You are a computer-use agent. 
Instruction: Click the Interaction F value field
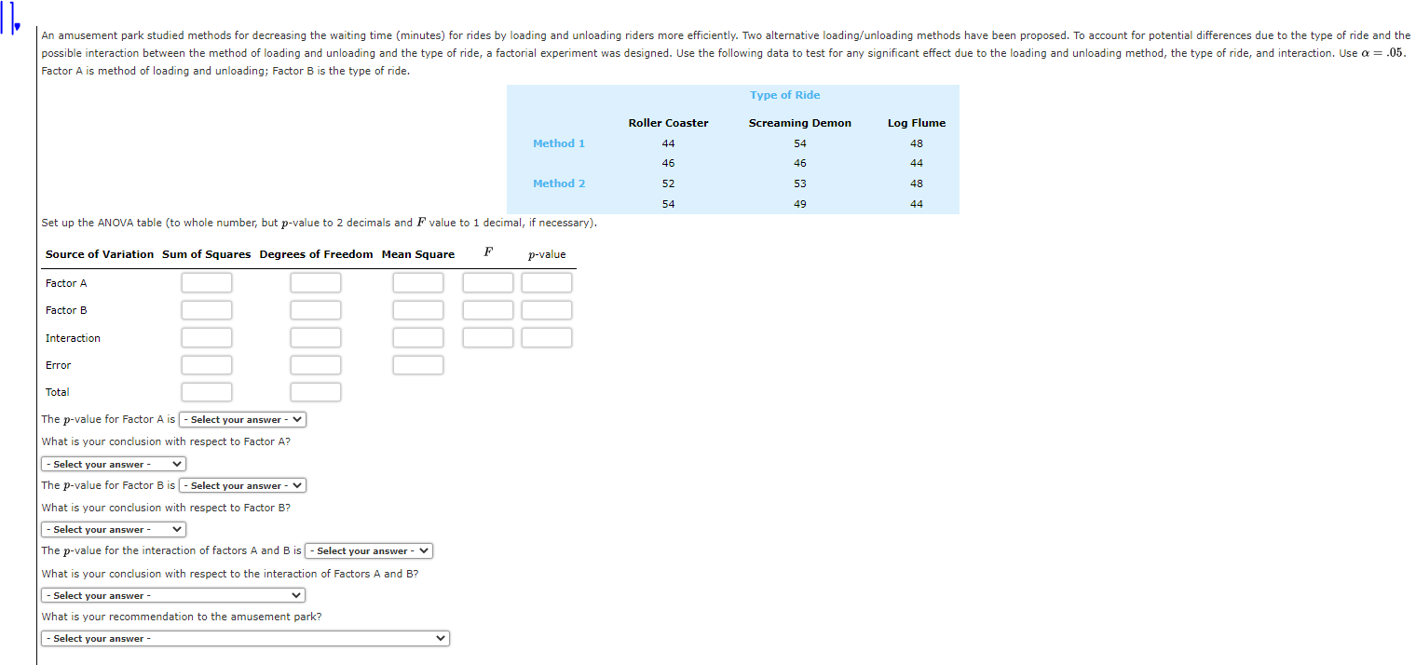(x=486, y=336)
